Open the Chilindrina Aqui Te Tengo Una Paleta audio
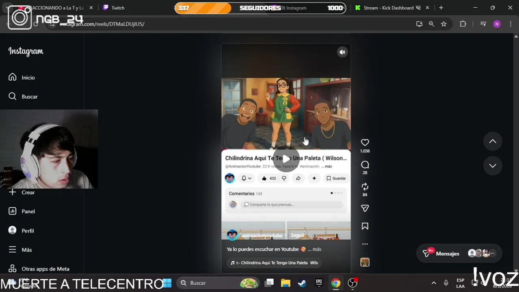Viewport: 519px width, 292px height. pyautogui.click(x=274, y=263)
